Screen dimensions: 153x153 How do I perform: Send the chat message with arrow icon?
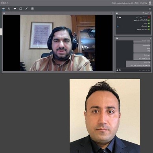tap(117, 70)
